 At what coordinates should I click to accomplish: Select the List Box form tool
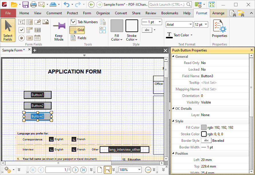30,22
